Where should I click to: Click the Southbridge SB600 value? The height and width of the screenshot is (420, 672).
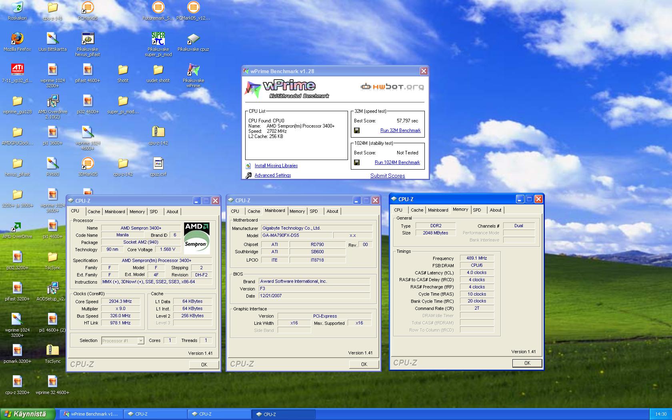click(x=317, y=252)
